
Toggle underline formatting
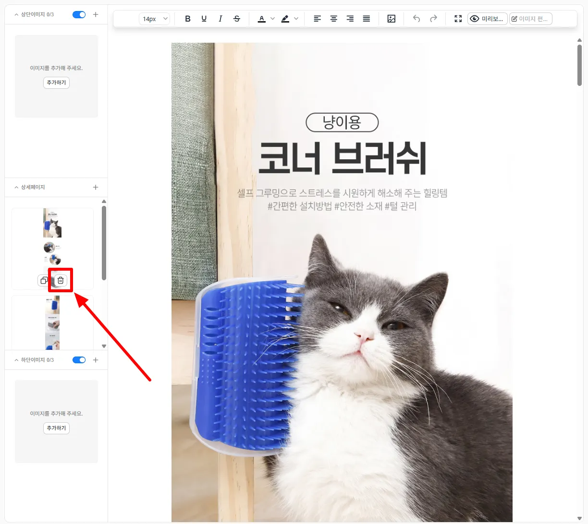(204, 19)
